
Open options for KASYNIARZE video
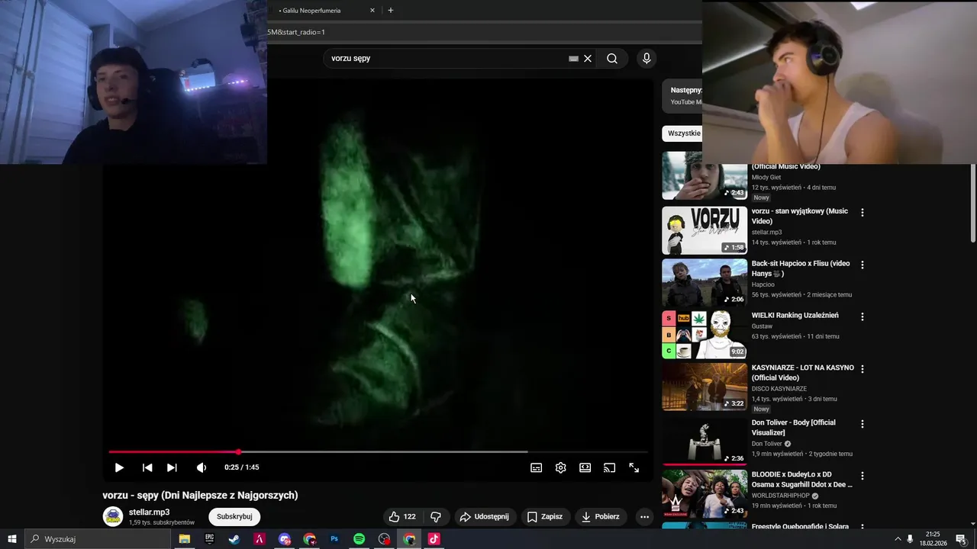(x=863, y=369)
